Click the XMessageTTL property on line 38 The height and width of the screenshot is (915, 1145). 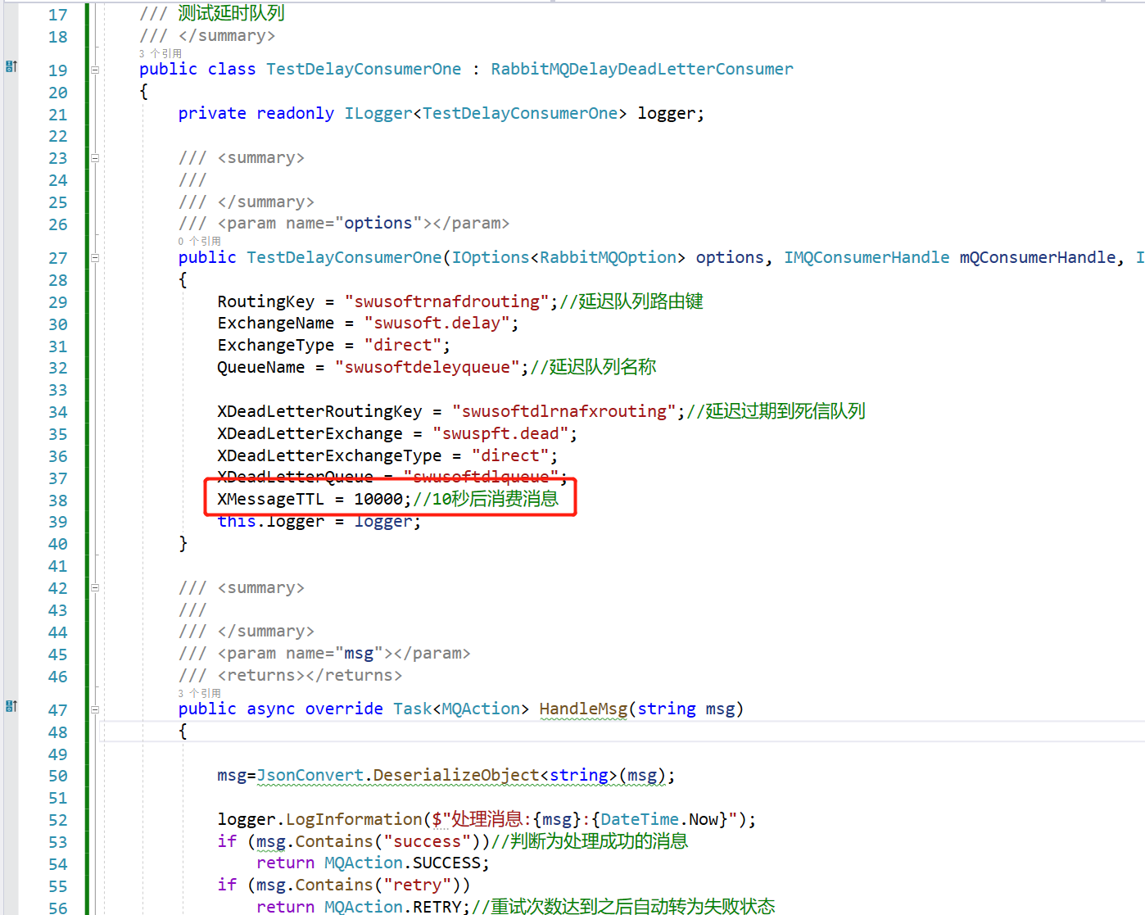(x=271, y=500)
